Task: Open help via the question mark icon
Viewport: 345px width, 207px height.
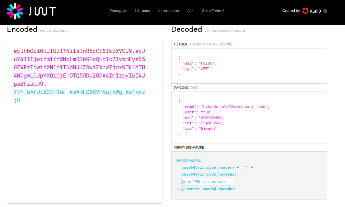Action: click(x=325, y=11)
